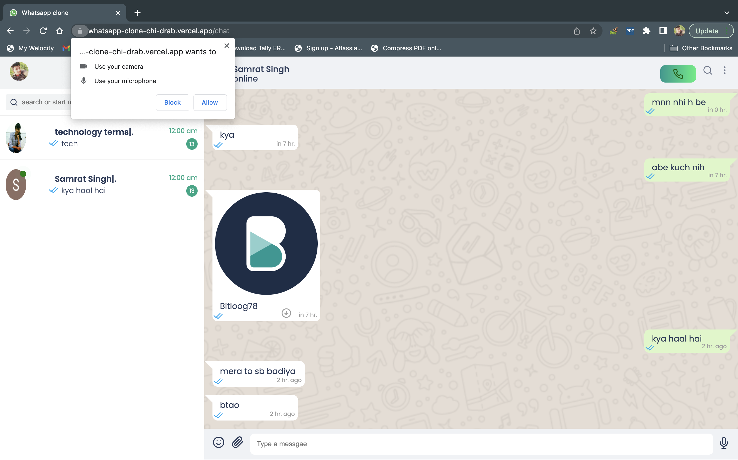This screenshot has width=738, height=460.
Task: Open Other Bookmarks folder
Action: [x=701, y=48]
